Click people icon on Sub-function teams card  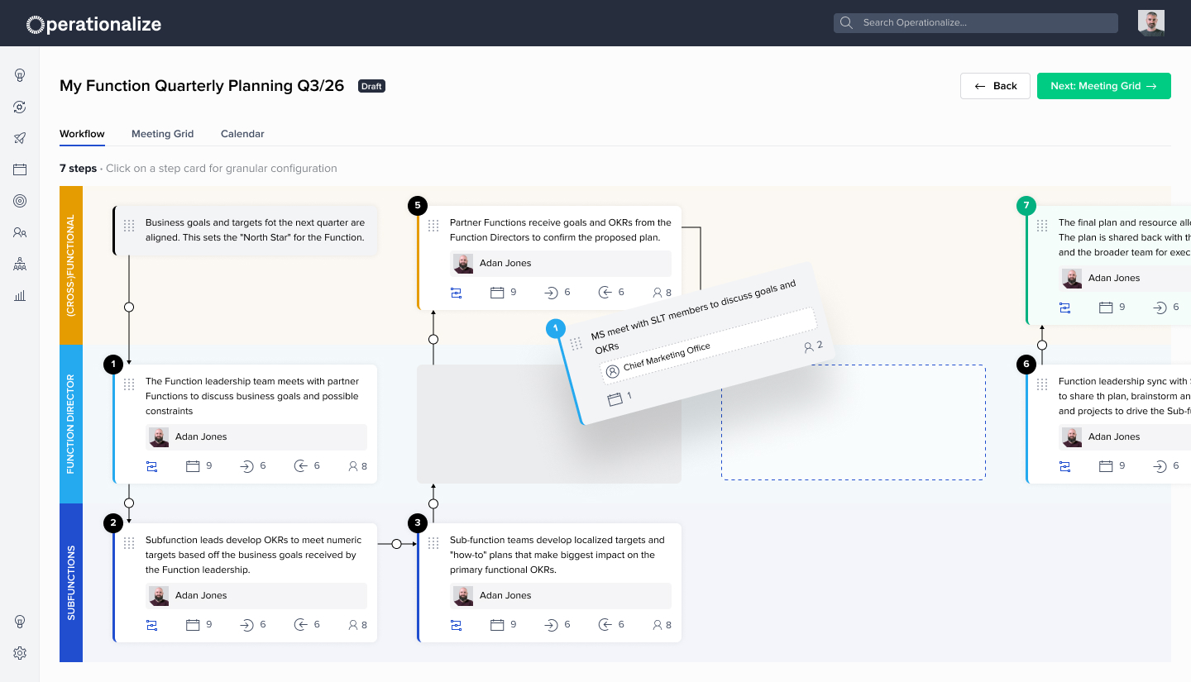[x=658, y=625]
